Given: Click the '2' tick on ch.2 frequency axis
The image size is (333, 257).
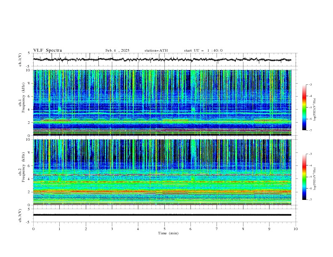Looking at the screenshot, I should pos(30,192).
